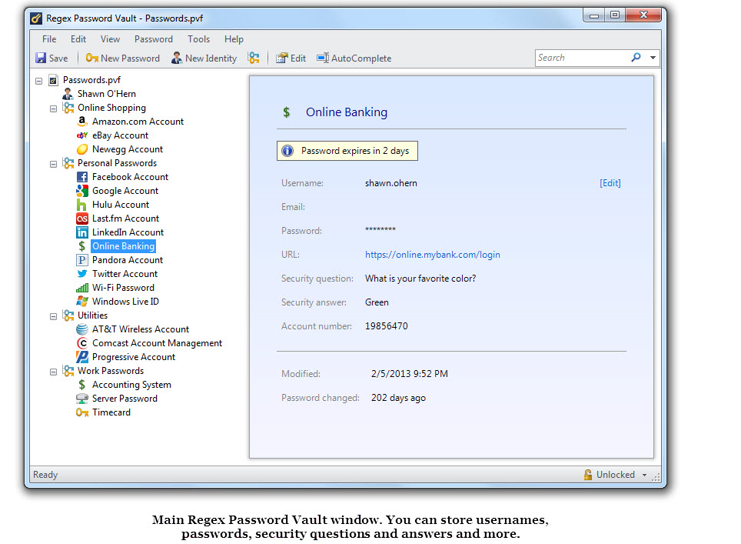Open the Unlocked status dropdown arrow
This screenshot has width=741, height=544.
coord(644,475)
